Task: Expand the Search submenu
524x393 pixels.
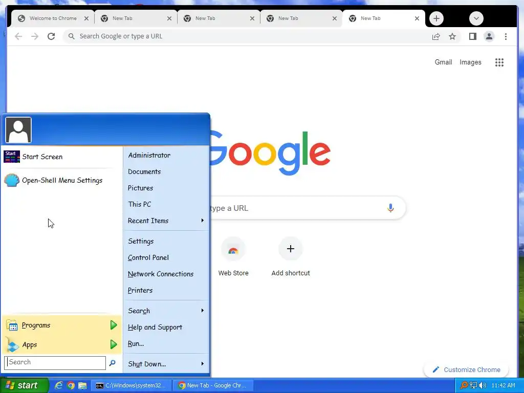Action: coord(166,311)
